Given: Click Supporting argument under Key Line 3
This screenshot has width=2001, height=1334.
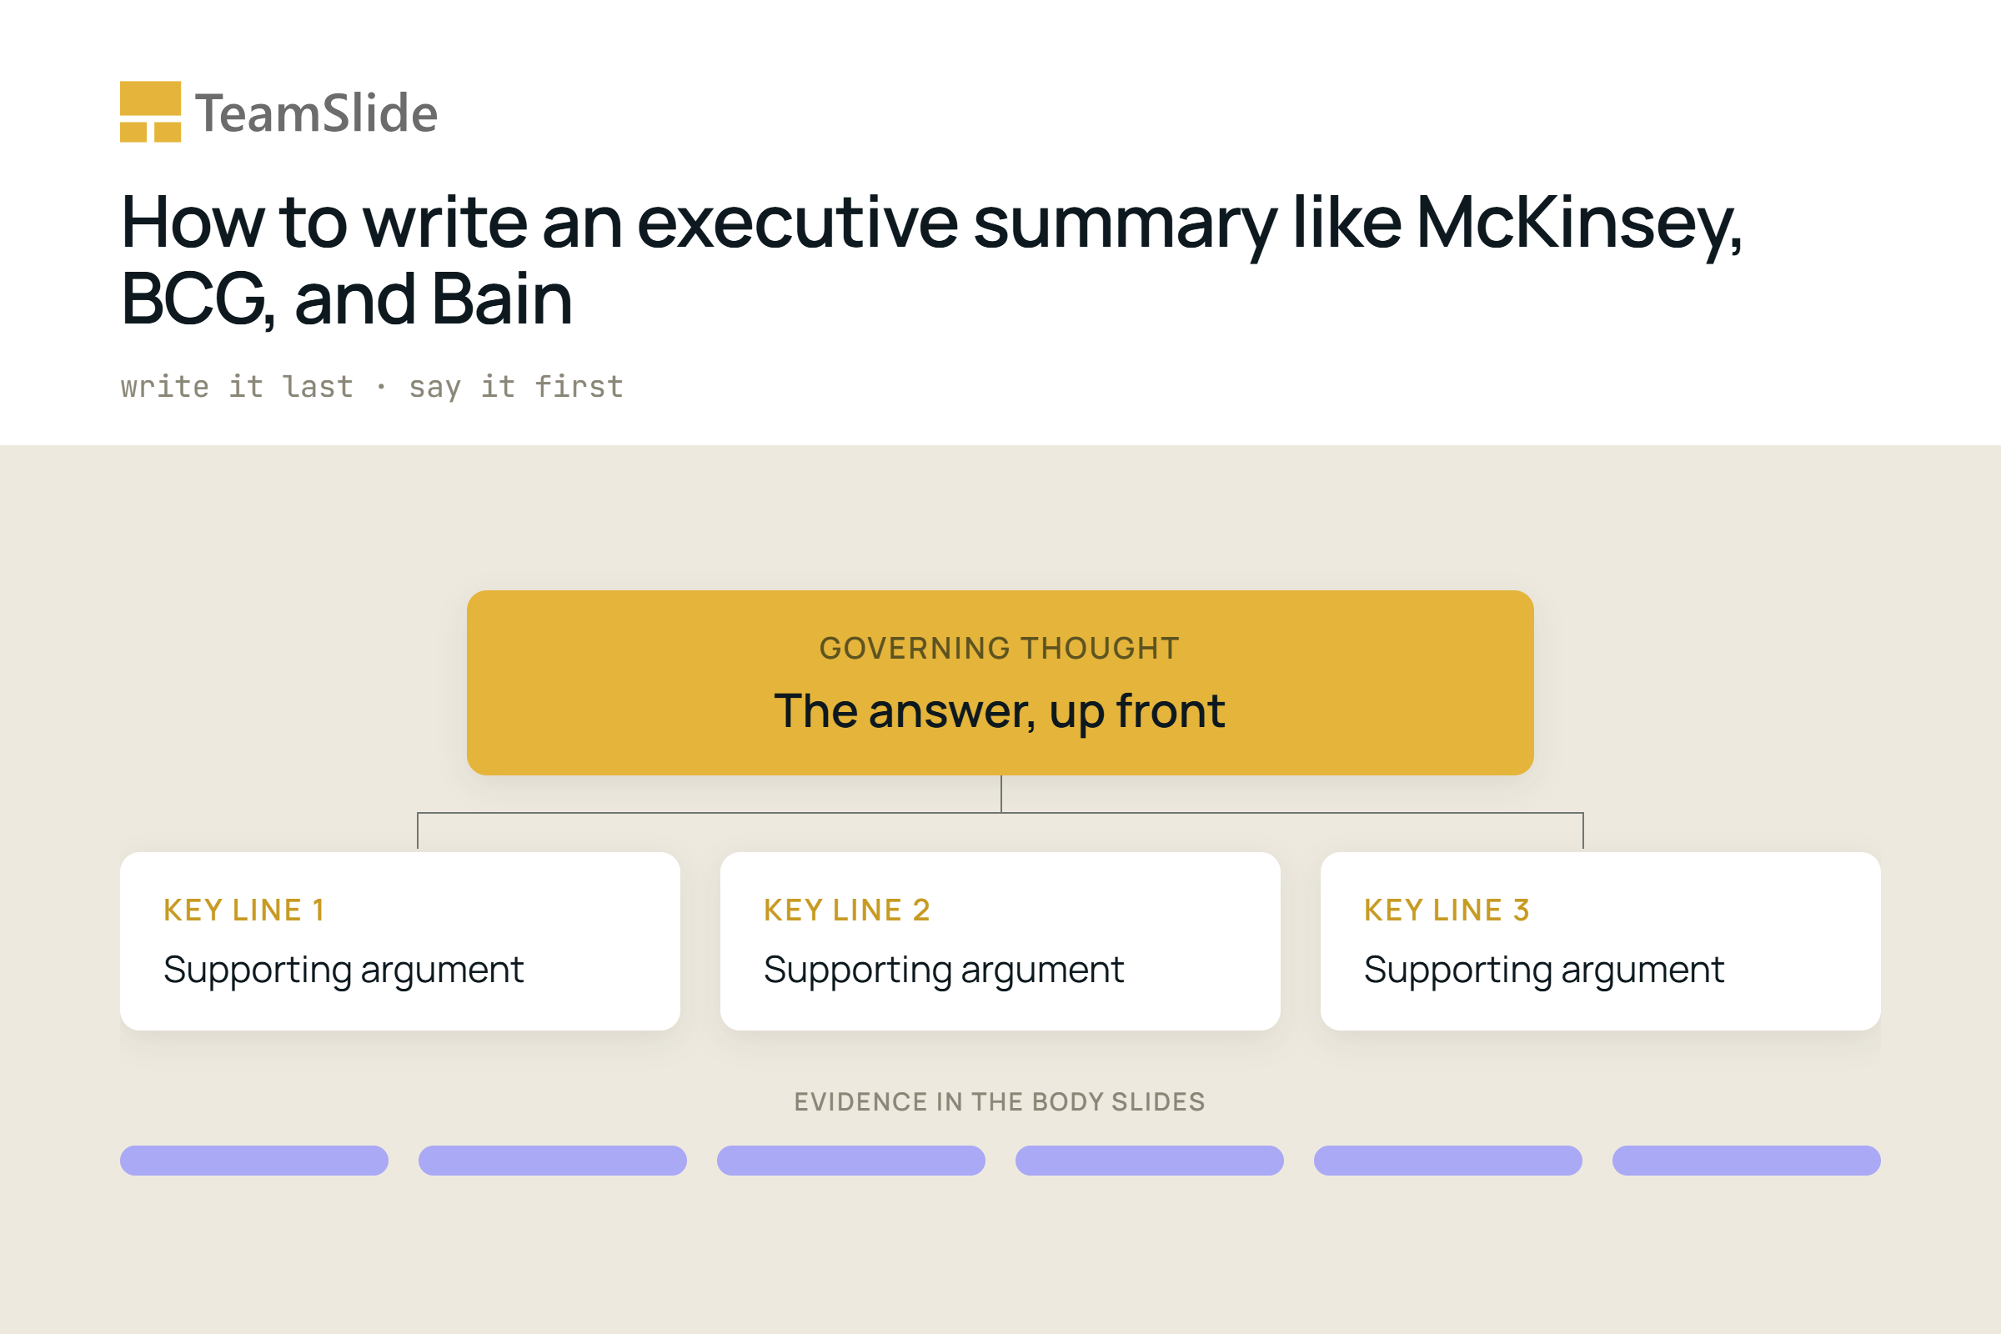Looking at the screenshot, I should point(1543,970).
